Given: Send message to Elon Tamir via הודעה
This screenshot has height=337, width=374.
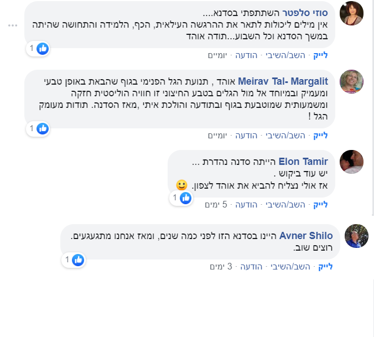Looking at the screenshot, I should (x=246, y=205).
